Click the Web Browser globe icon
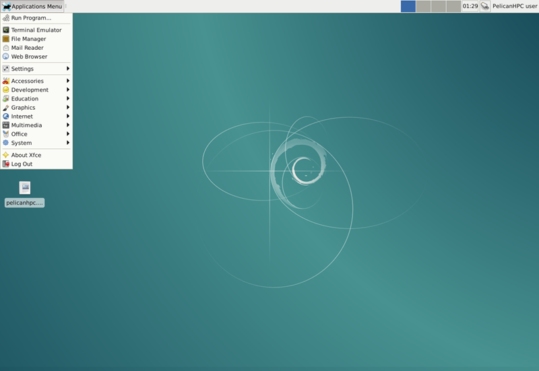 pos(6,57)
